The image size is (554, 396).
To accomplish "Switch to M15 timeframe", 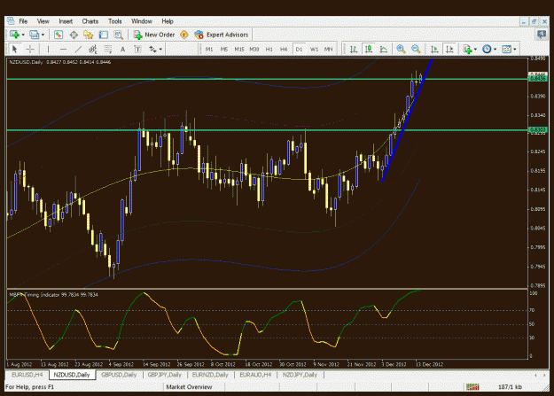I will pos(239,49).
